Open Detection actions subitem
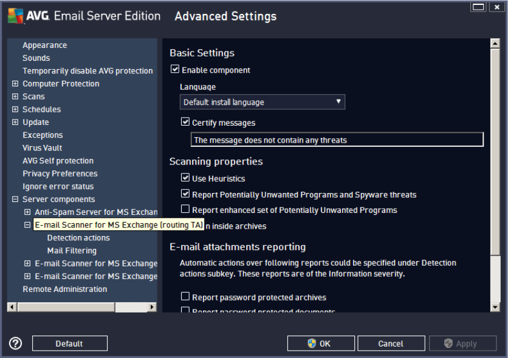The height and width of the screenshot is (358, 508). pyautogui.click(x=78, y=238)
